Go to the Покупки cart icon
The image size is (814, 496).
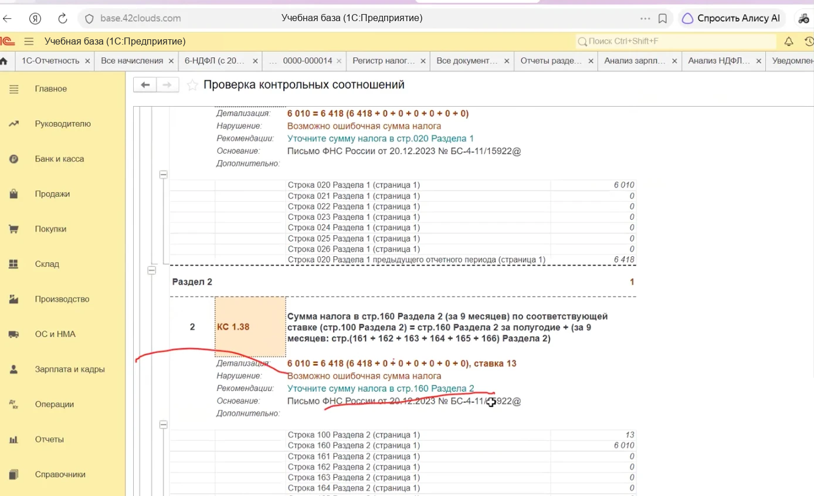pos(14,229)
